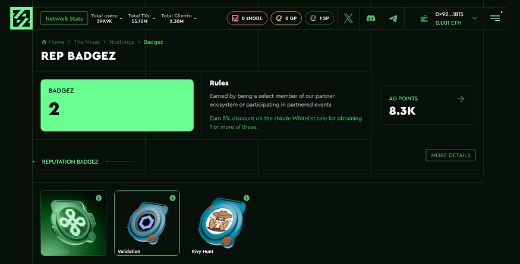This screenshot has height=264, width=520.
Task: Click the Badgez breadcrumb
Action: click(153, 42)
